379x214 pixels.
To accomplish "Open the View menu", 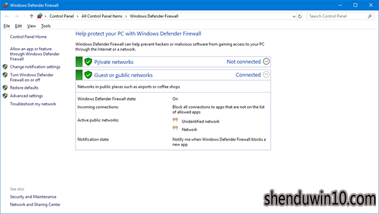I will click(31, 26).
